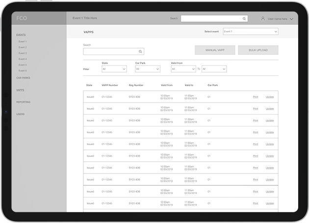Open the EVENTS sidebar section
This screenshot has height=223, width=309.
pyautogui.click(x=21, y=35)
